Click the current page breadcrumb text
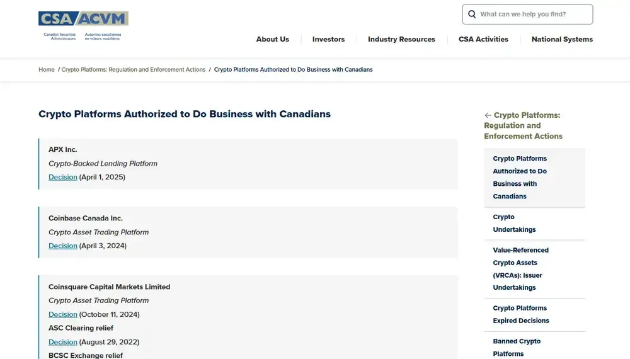 click(x=294, y=69)
